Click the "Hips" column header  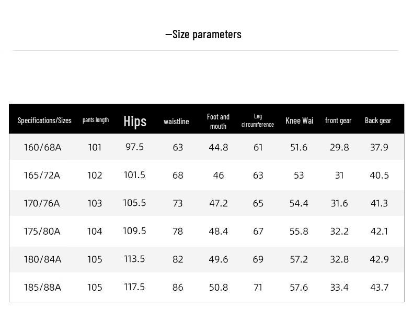pyautogui.click(x=135, y=121)
